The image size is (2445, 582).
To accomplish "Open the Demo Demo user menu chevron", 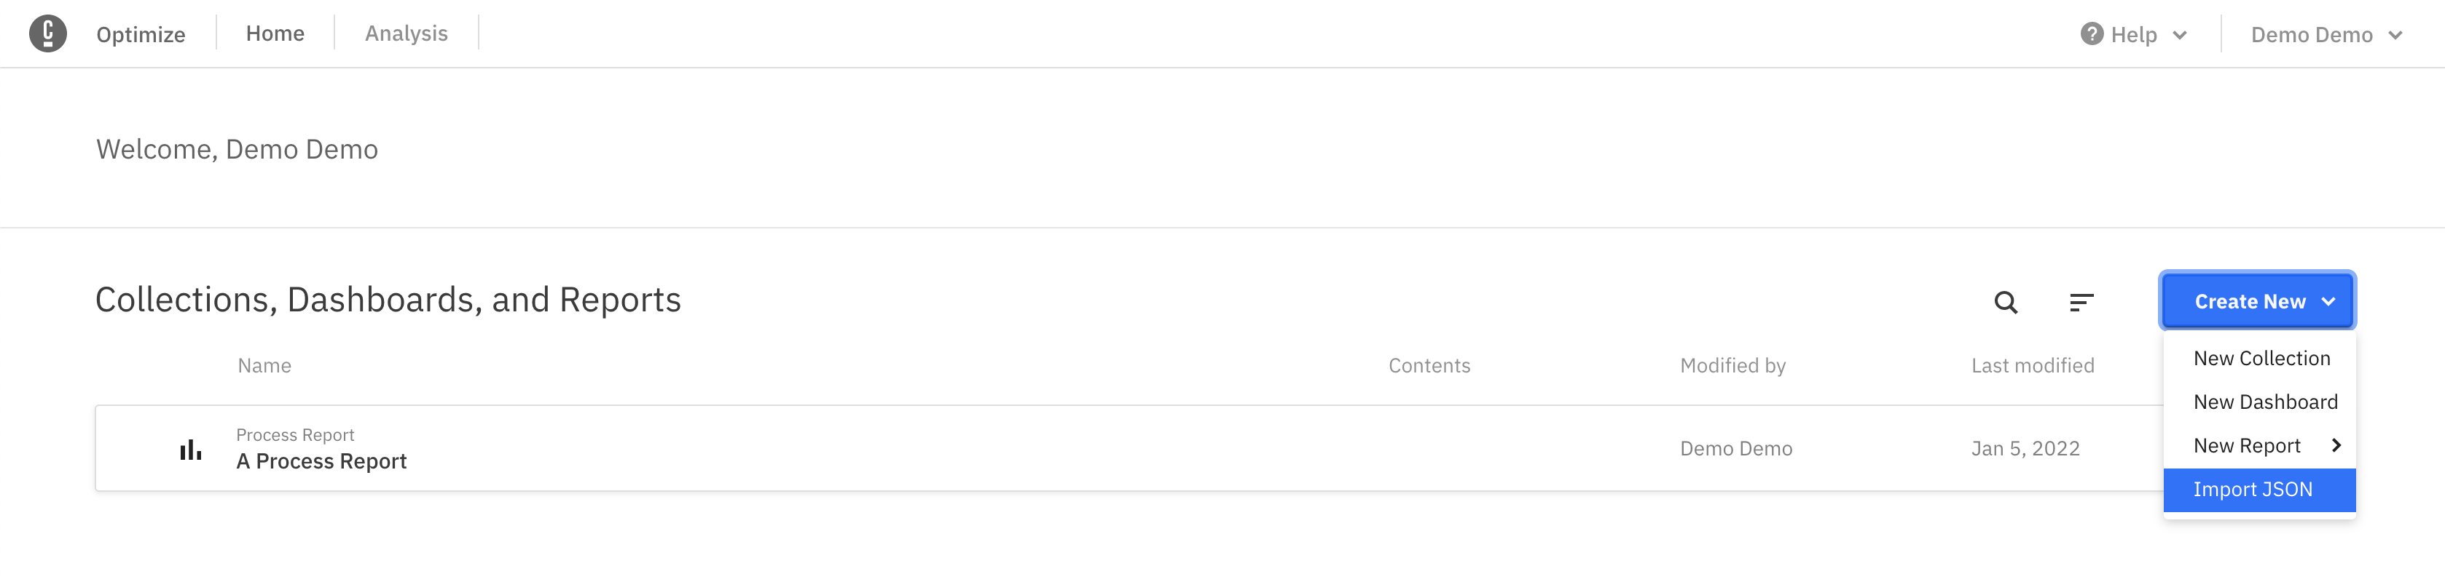I will [2395, 35].
